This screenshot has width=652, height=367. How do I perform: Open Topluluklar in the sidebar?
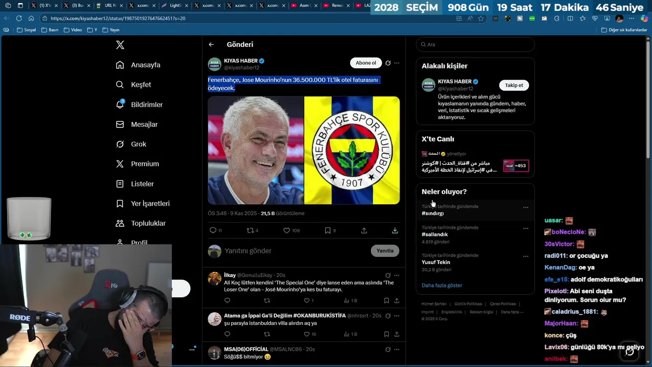[141, 223]
